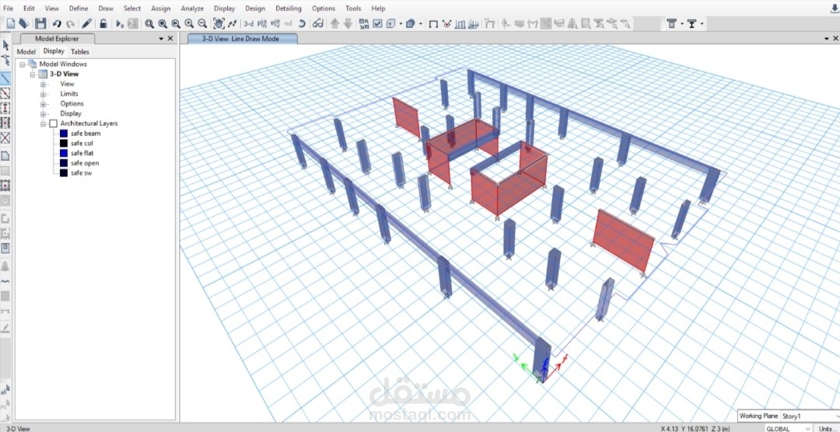Open the Assign menu

[161, 9]
